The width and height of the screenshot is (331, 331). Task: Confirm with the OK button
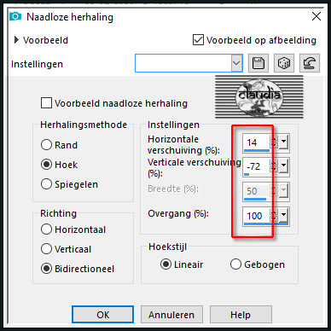coord(102,315)
